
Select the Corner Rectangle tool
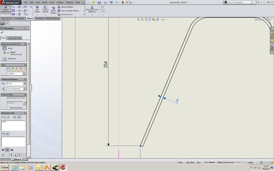tap(13, 11)
